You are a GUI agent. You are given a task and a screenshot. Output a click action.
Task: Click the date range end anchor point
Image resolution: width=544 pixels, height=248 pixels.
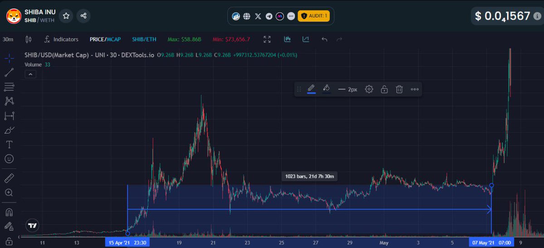click(492, 185)
